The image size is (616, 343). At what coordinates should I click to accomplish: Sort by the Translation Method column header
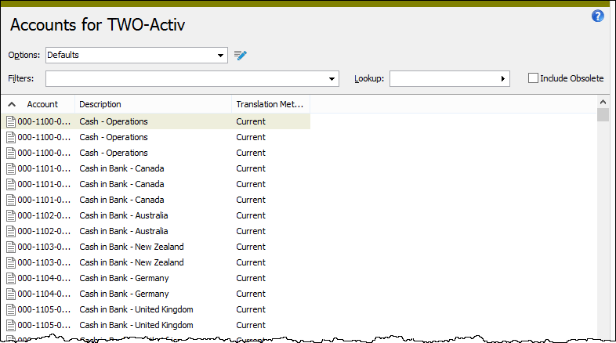269,104
